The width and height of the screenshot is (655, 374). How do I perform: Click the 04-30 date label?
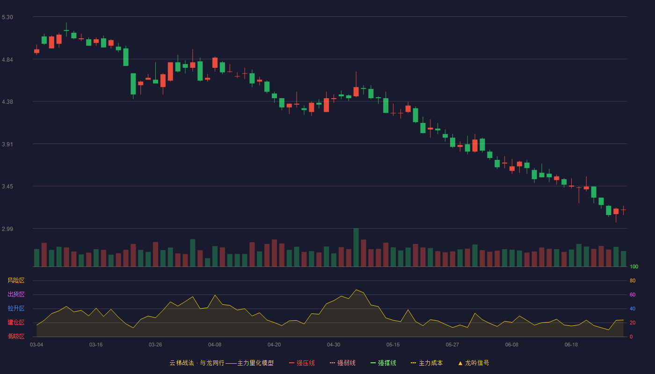coord(334,345)
